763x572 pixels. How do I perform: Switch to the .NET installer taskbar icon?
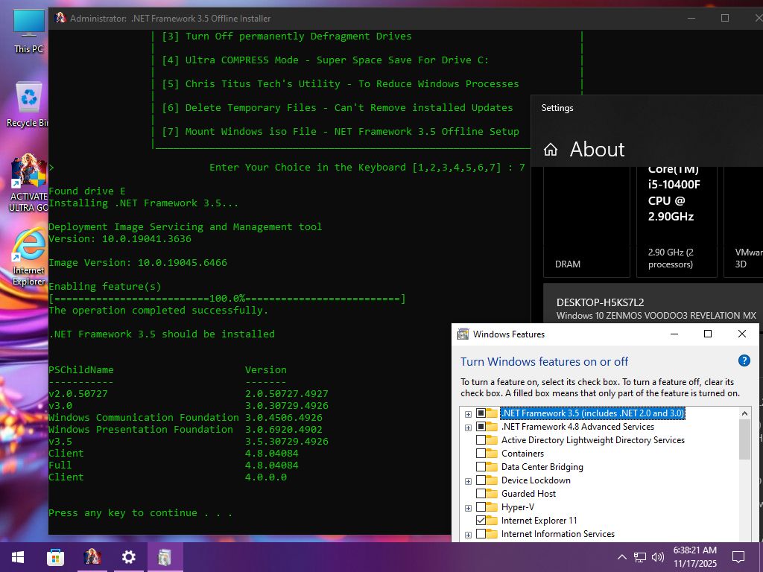(92, 557)
